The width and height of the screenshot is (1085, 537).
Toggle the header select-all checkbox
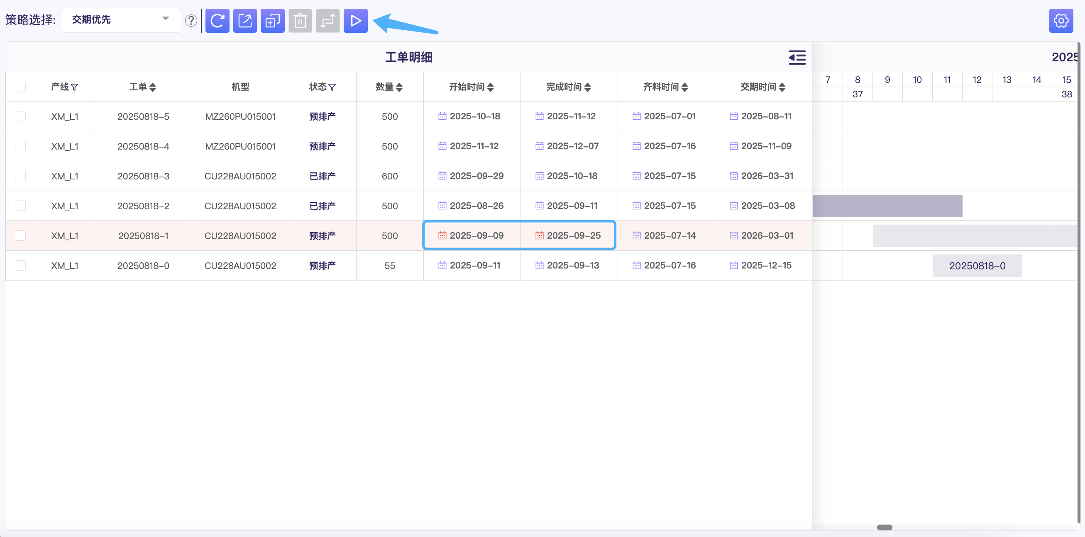tap(20, 87)
